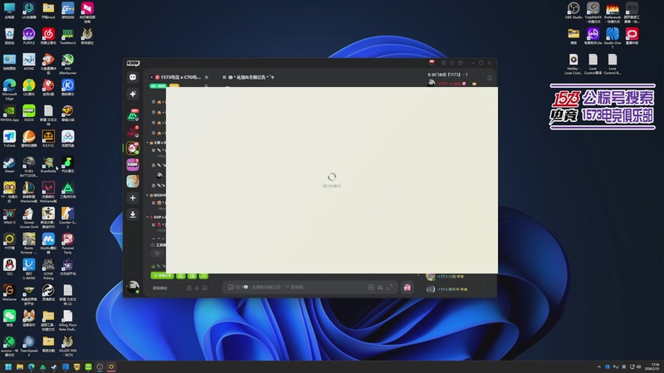Open NVIDIA App desktop shortcut
The width and height of the screenshot is (664, 373).
pyautogui.click(x=9, y=114)
